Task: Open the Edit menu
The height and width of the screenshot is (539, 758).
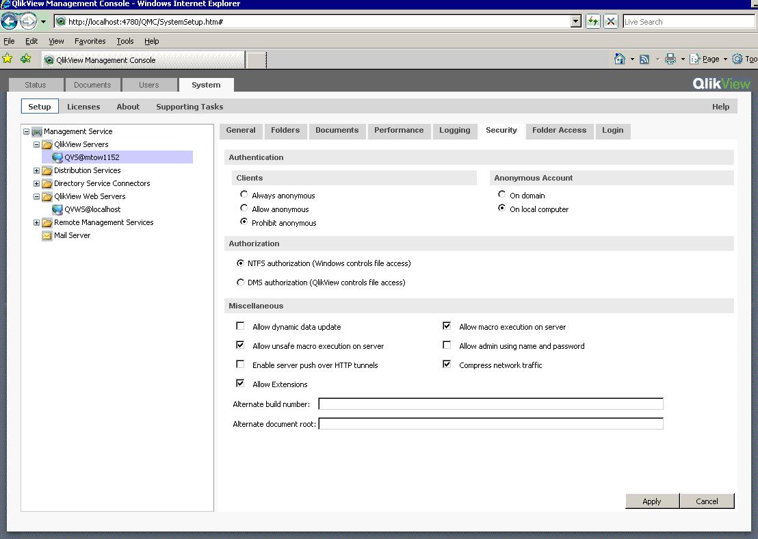Action: click(31, 41)
